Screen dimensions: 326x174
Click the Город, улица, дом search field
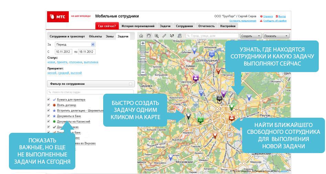(x=212, y=36)
